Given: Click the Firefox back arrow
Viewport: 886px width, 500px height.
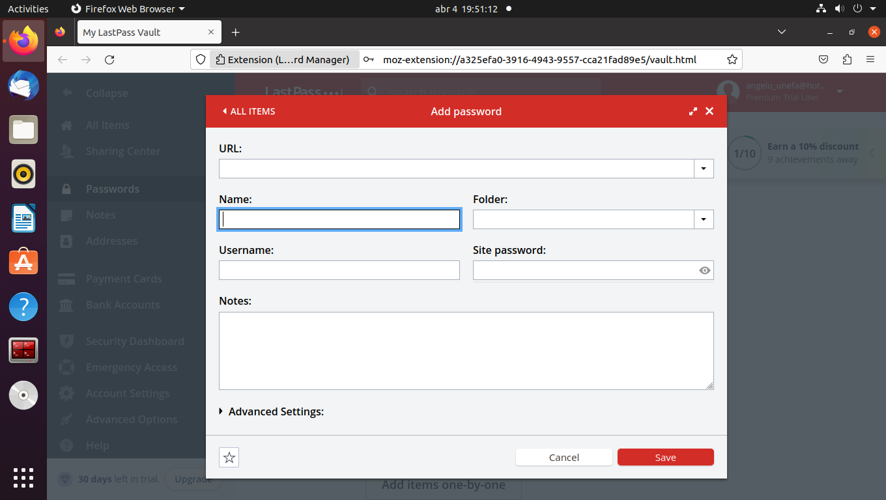Looking at the screenshot, I should [63, 59].
